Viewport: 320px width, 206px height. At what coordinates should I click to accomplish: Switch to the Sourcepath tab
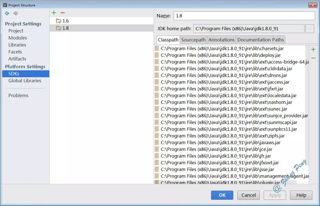(193, 40)
